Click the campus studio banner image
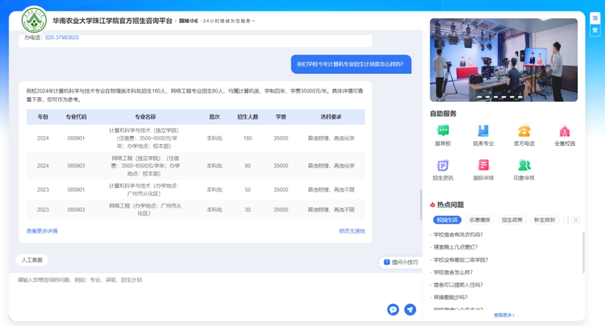 [503, 59]
